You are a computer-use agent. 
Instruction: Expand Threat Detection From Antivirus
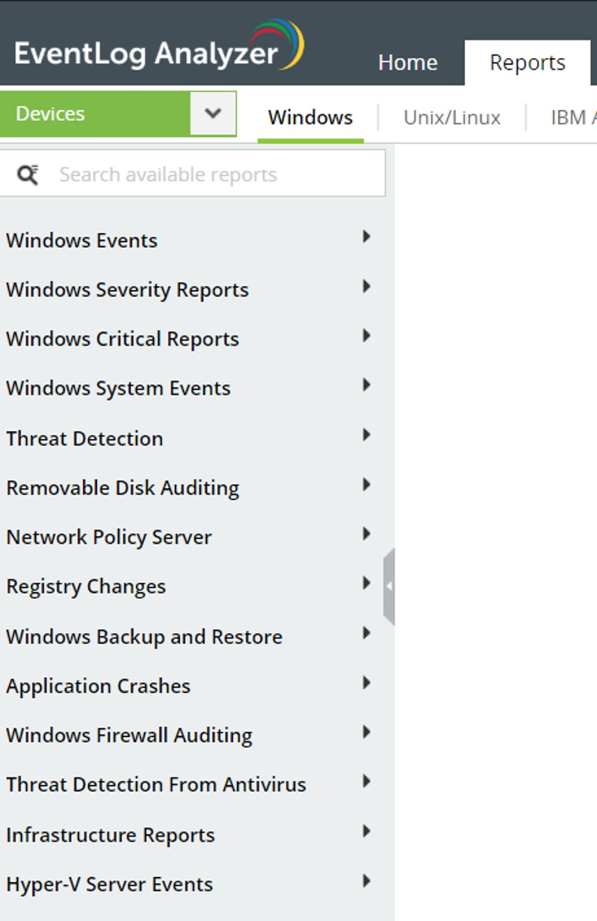pyautogui.click(x=366, y=781)
